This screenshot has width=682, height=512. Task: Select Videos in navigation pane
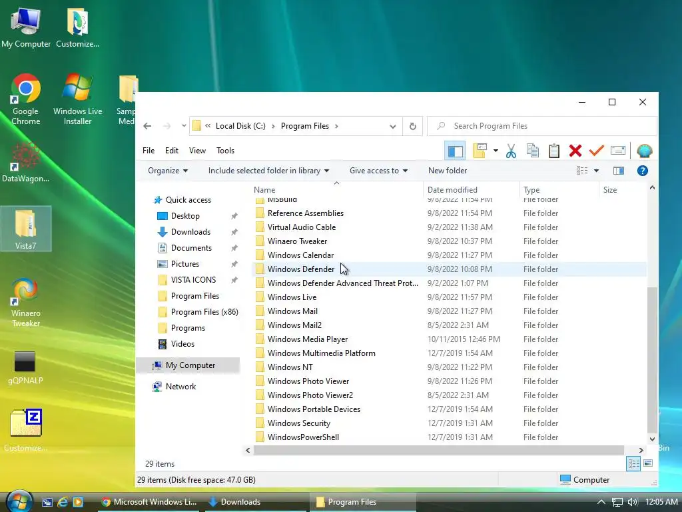182,344
